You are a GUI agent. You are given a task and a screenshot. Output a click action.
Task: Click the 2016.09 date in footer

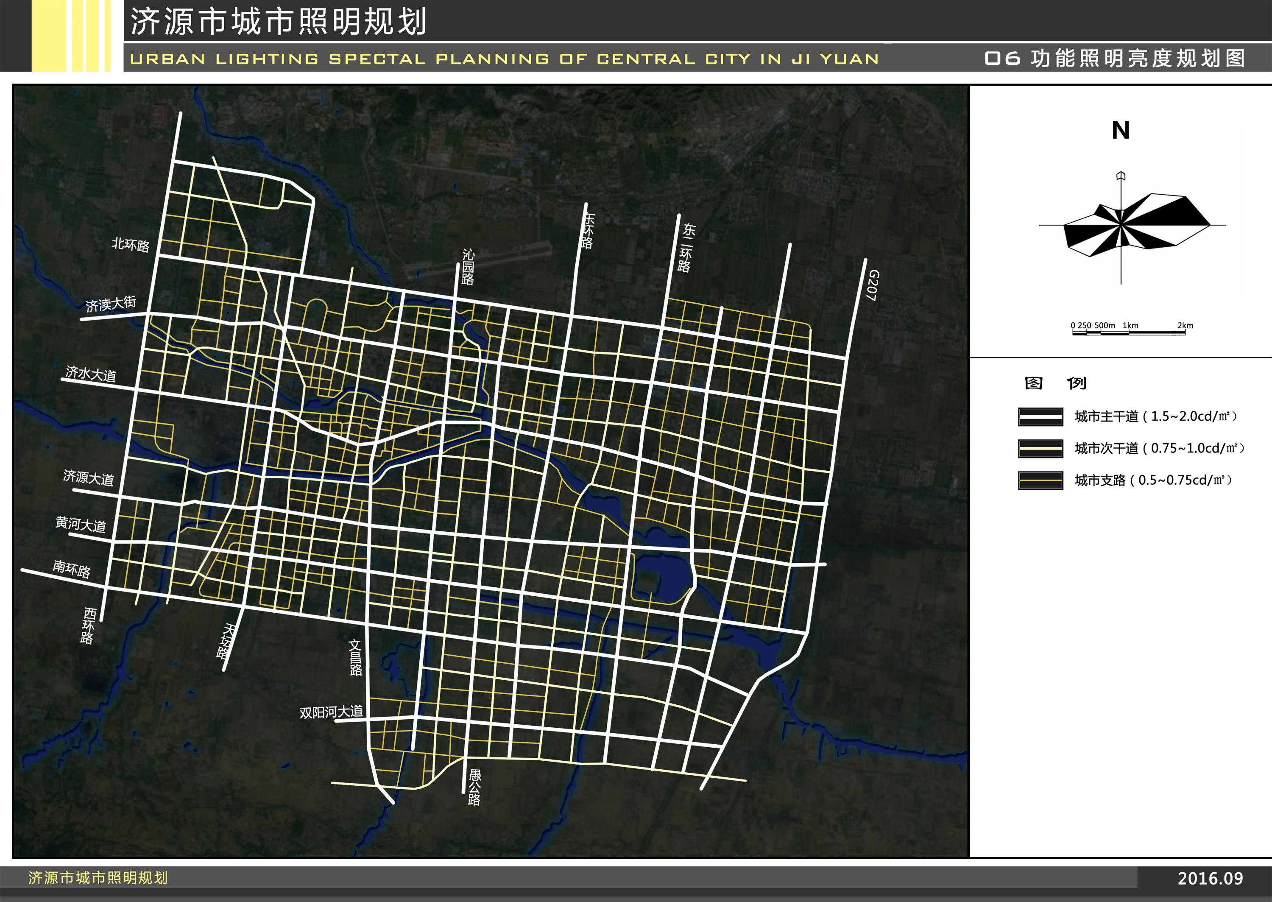pyautogui.click(x=1211, y=878)
